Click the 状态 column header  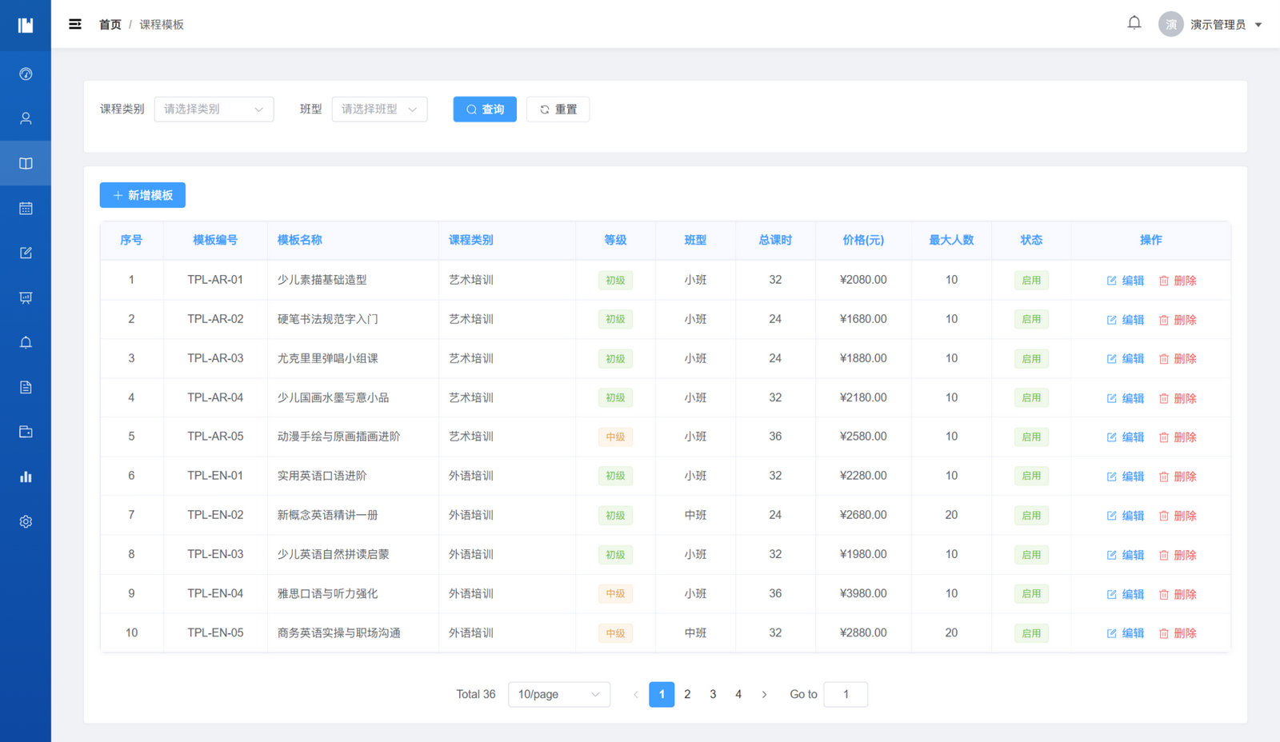click(x=1031, y=240)
